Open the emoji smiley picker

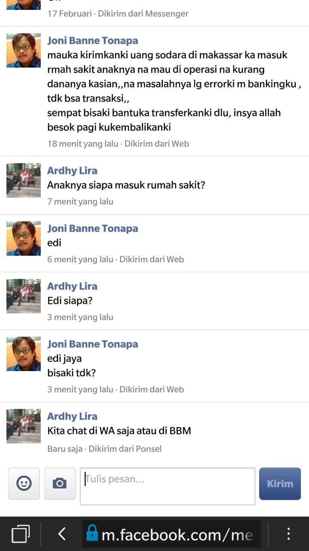(x=24, y=483)
